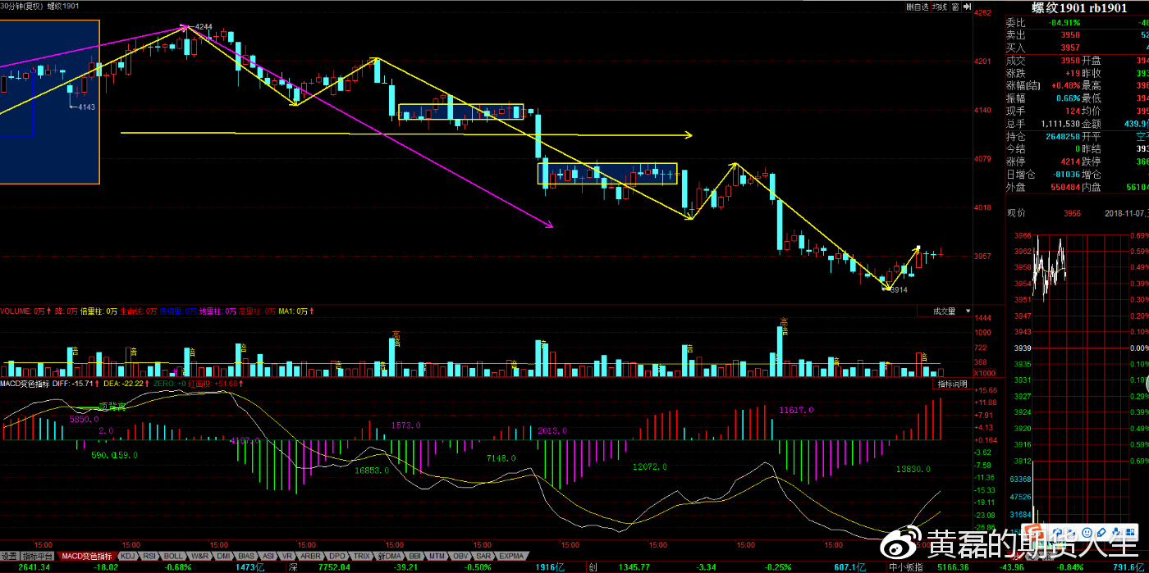Image resolution: width=1149 pixels, height=573 pixels.
Task: Click the 均线 moving average toggle
Action: click(940, 7)
